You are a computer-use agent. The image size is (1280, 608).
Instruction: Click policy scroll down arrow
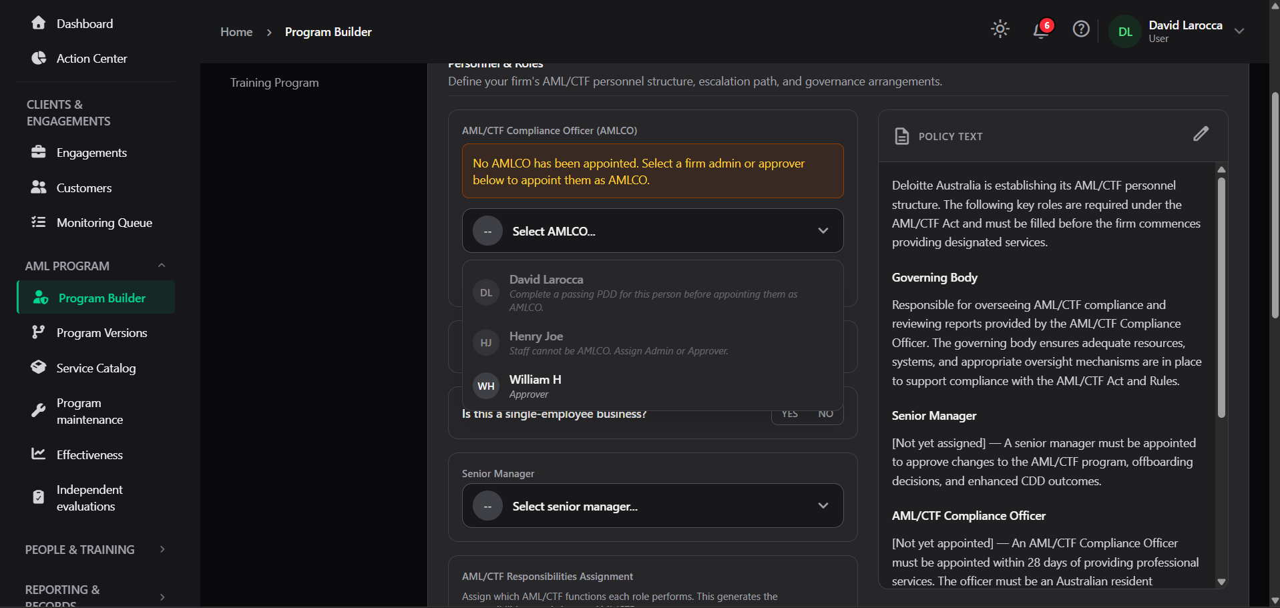1221,582
